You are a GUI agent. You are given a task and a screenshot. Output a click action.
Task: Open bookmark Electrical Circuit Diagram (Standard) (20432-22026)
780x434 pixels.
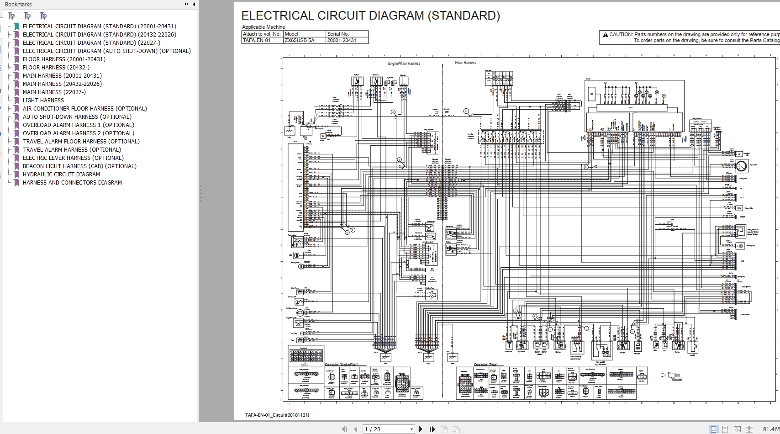click(x=100, y=35)
